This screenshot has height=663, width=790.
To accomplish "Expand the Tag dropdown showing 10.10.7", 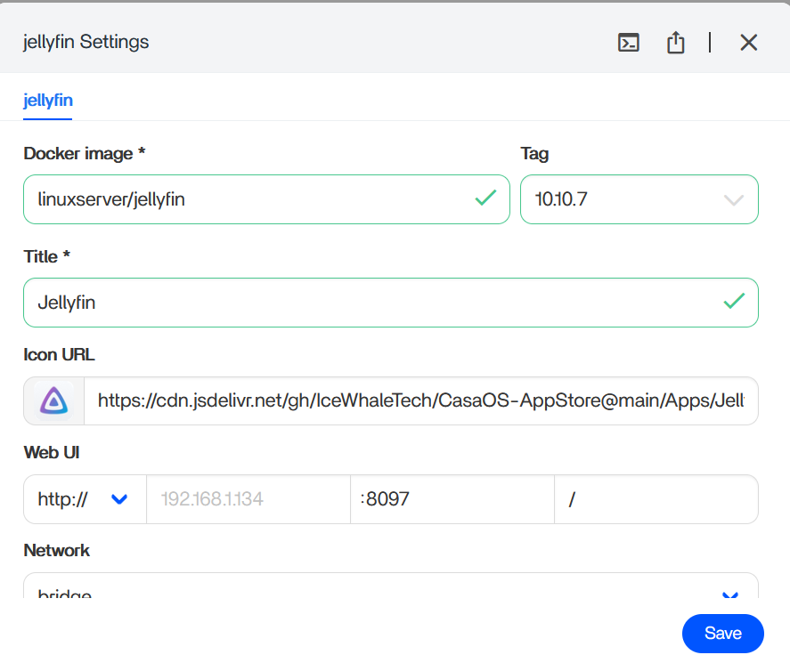I will click(639, 199).
